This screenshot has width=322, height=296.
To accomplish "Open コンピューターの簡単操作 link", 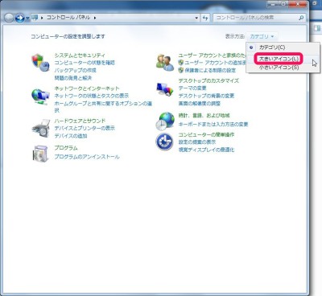I will pyautogui.click(x=206, y=134).
